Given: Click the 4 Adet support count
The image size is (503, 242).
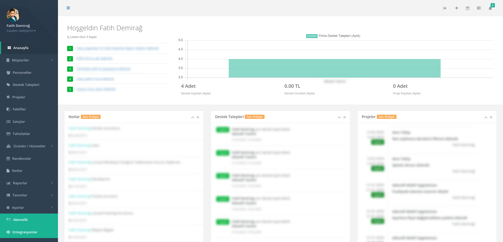Looking at the screenshot, I should pos(188,86).
